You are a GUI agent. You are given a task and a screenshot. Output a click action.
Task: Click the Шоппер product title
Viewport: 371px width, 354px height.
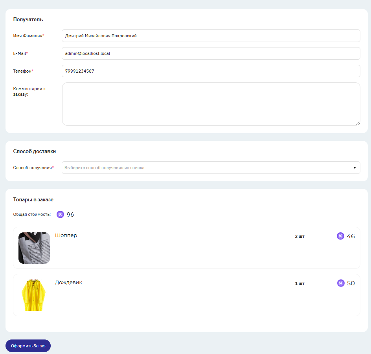[66, 235]
